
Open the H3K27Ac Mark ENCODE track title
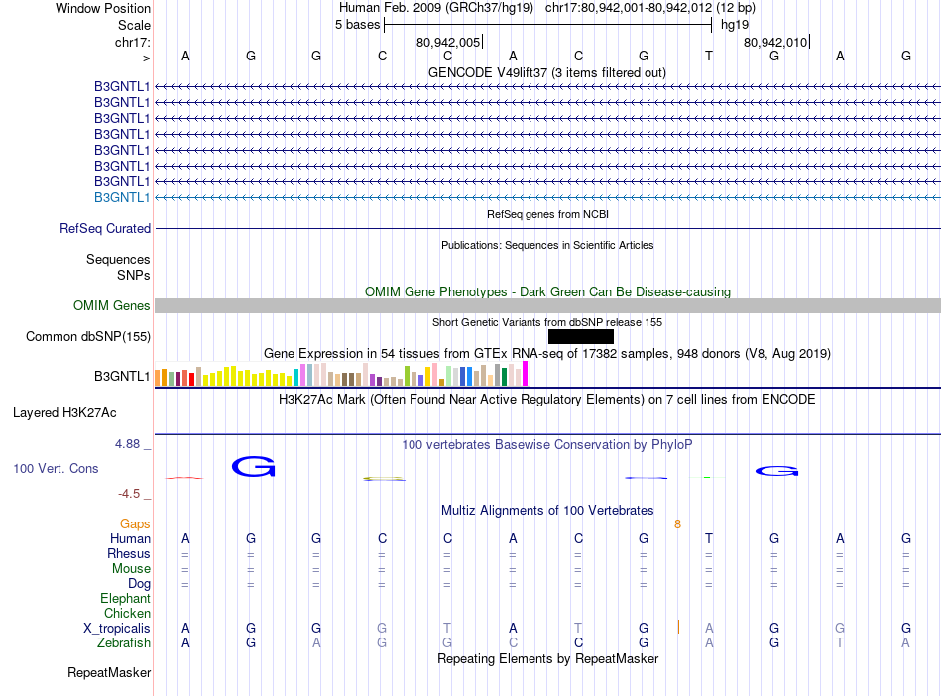point(547,400)
